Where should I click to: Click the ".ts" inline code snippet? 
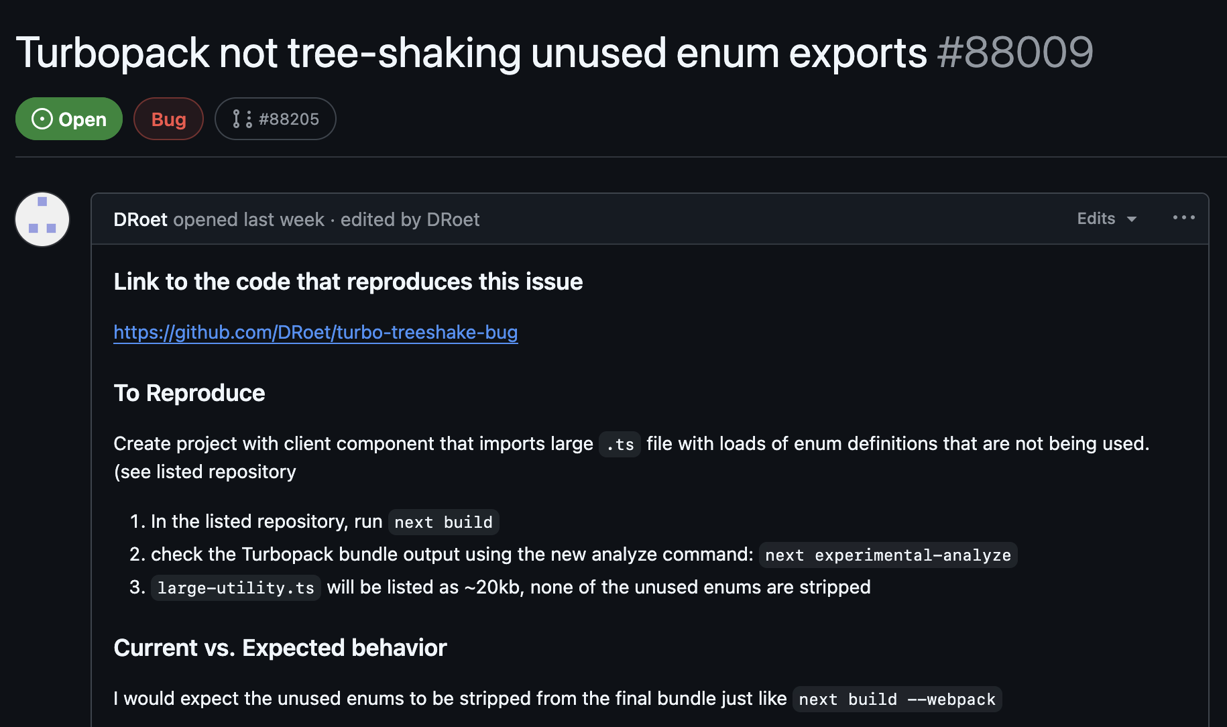point(620,444)
